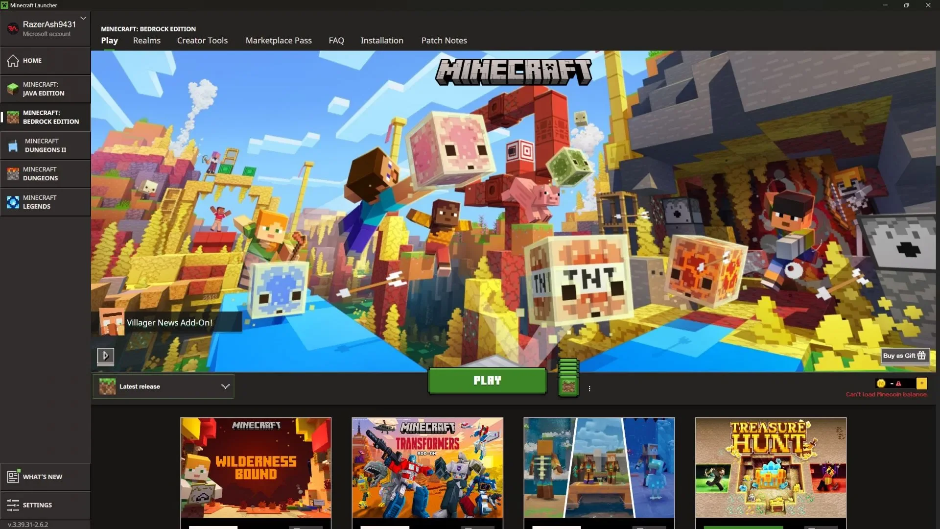Click the green PLAY button
This screenshot has height=529, width=940.
coord(487,381)
